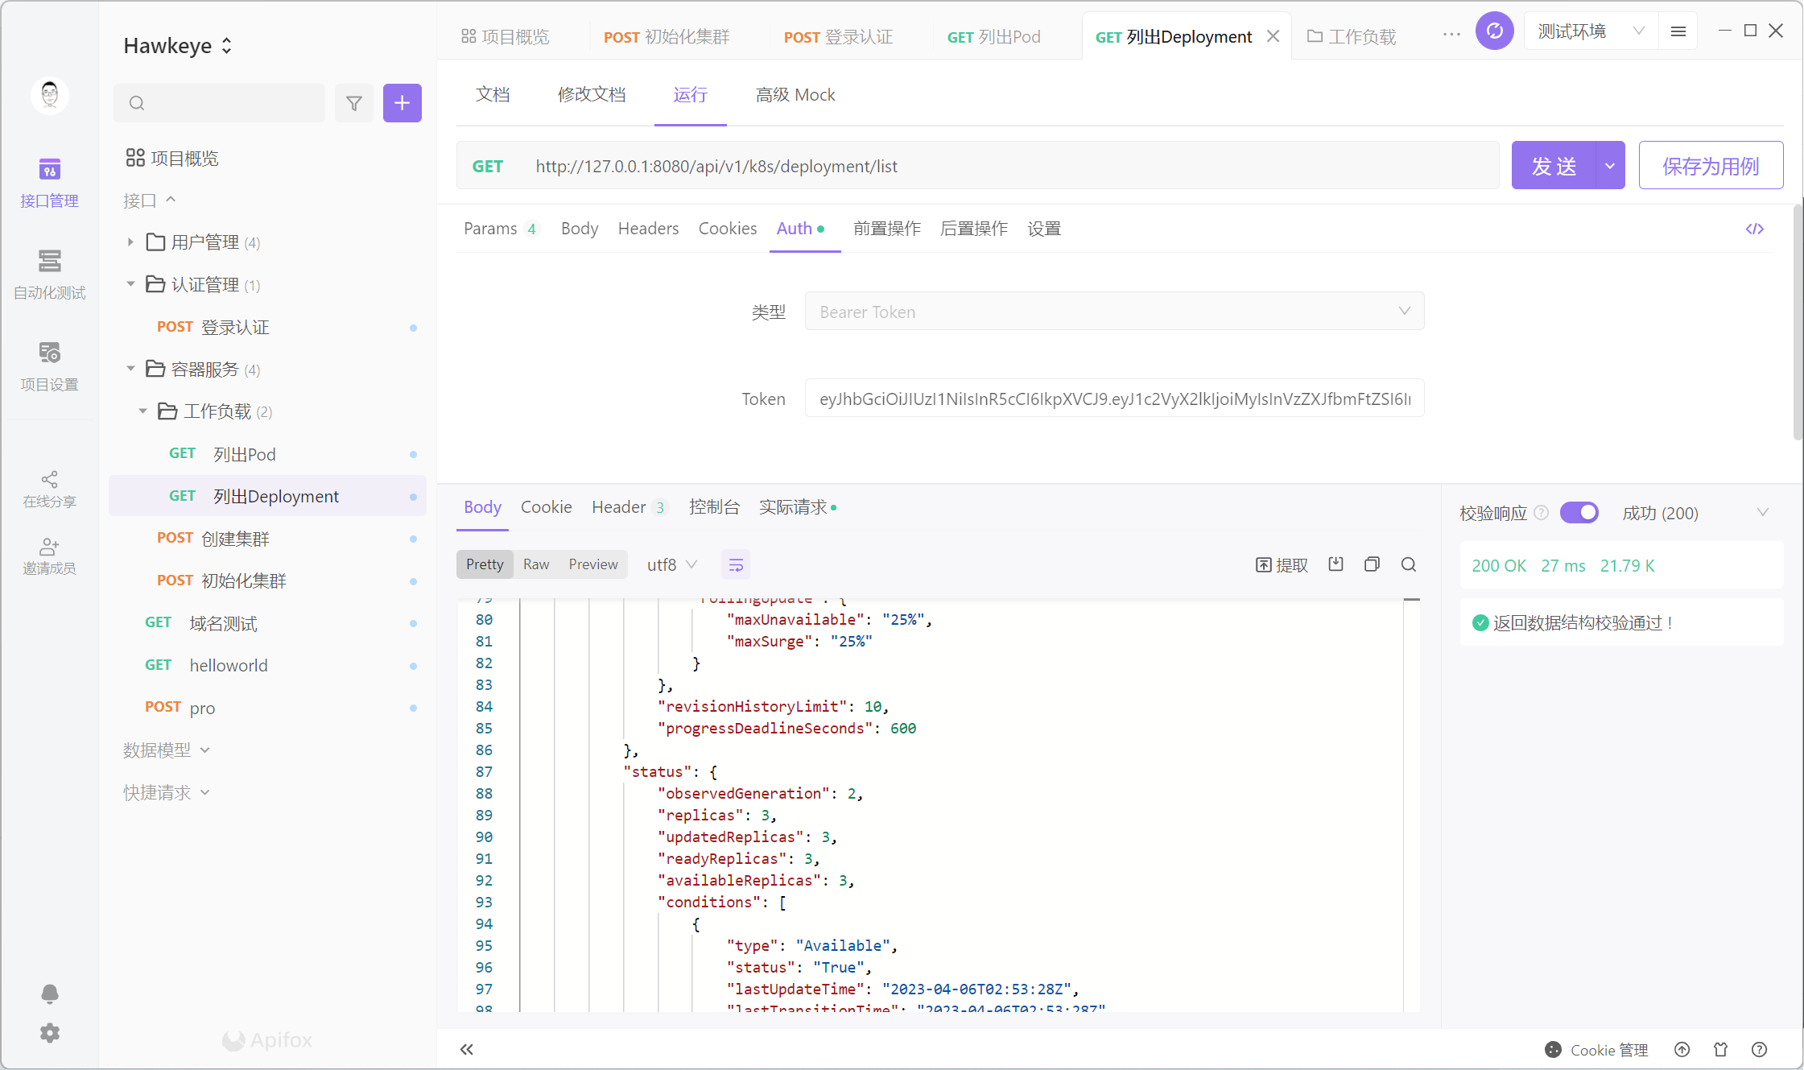Copy the response body
The height and width of the screenshot is (1070, 1804).
(x=1373, y=564)
